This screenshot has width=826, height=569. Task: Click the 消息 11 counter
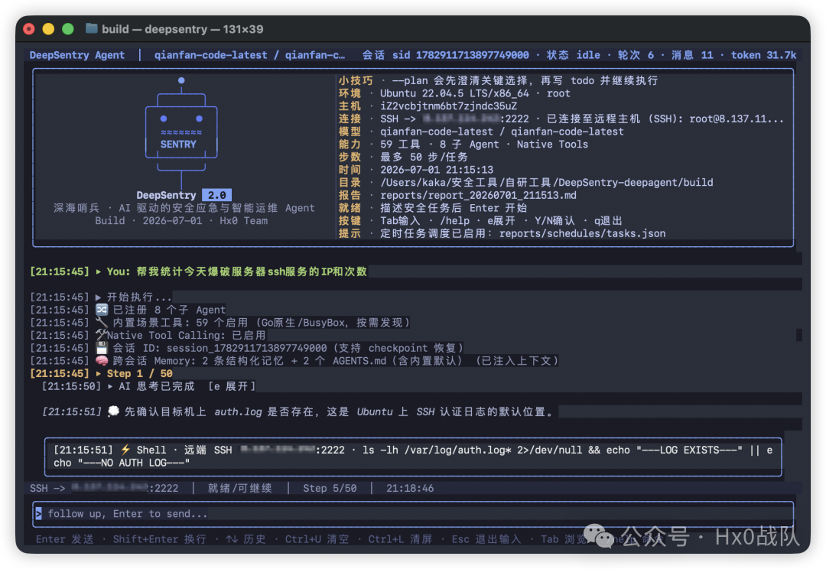point(692,55)
